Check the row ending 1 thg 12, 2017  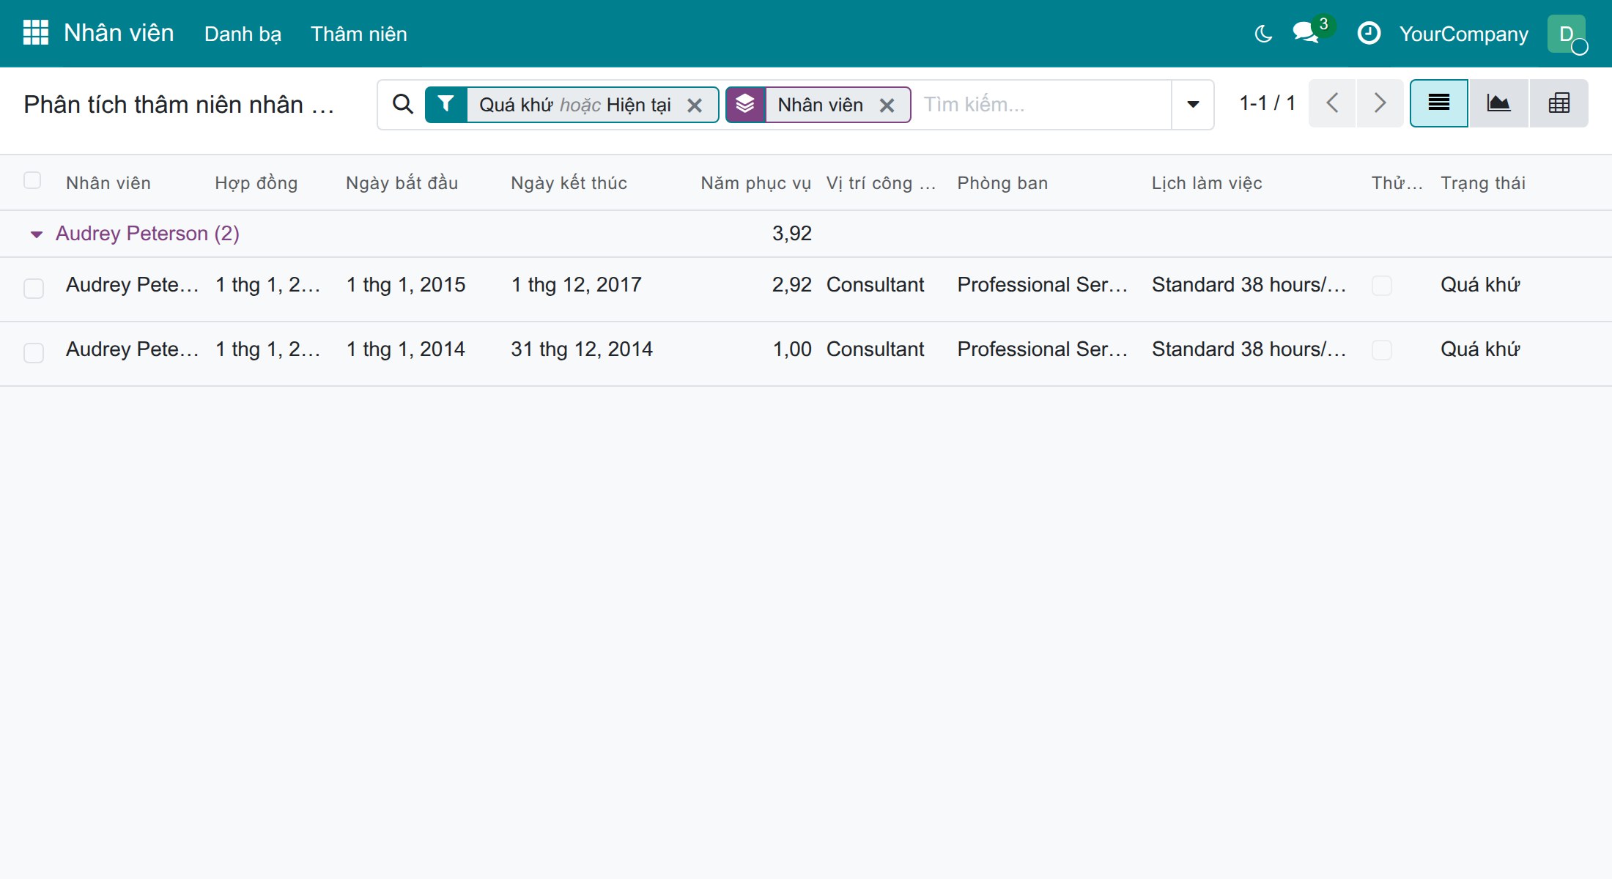tap(34, 289)
